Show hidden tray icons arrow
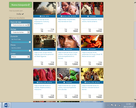 [x=108, y=105]
